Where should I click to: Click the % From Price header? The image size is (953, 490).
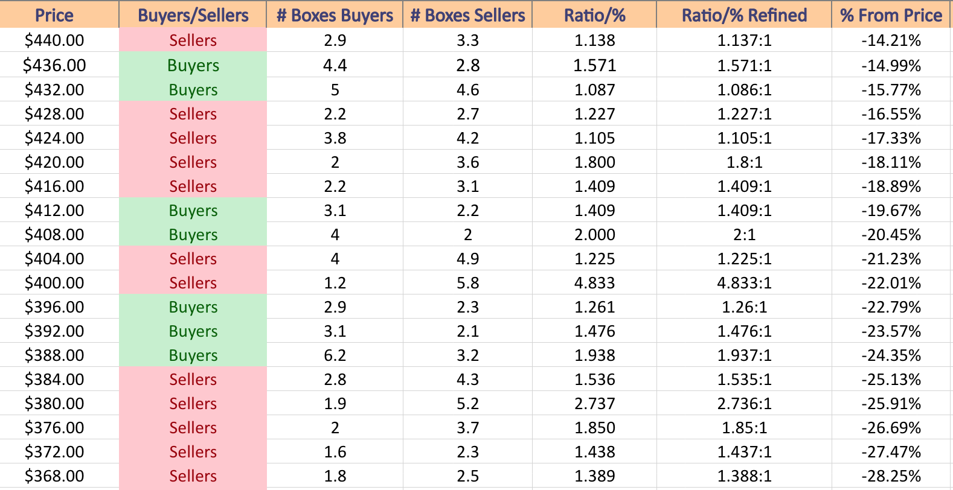tap(891, 14)
